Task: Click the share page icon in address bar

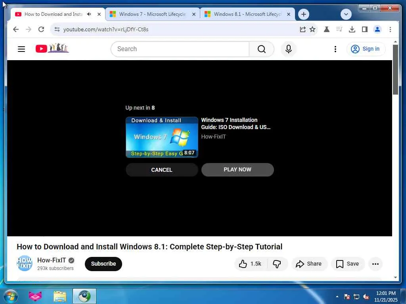Action: point(303,29)
